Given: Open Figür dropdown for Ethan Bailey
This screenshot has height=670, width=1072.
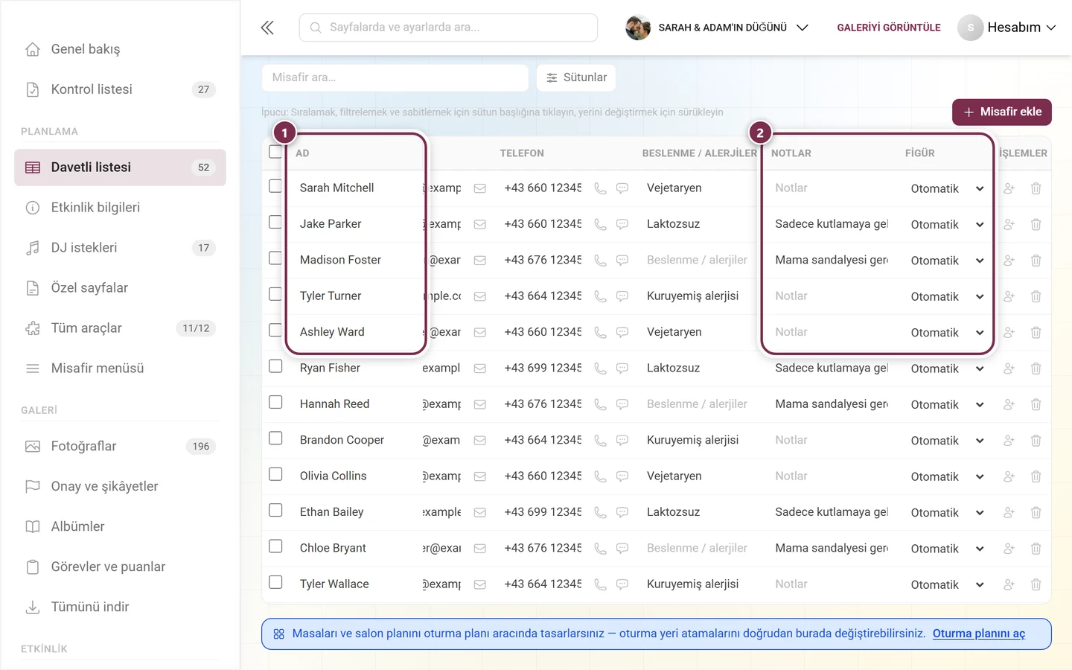Looking at the screenshot, I should [x=947, y=513].
